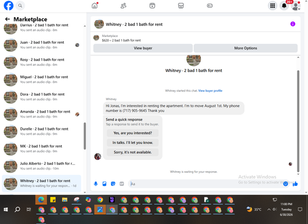Click the View buyer button
Image resolution: width=308 pixels, height=224 pixels.
[143, 48]
